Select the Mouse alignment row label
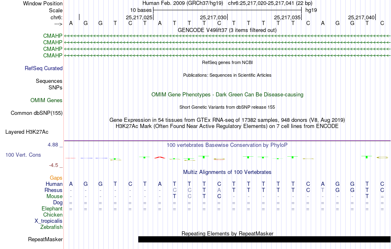The image size is (391, 249). 55,196
